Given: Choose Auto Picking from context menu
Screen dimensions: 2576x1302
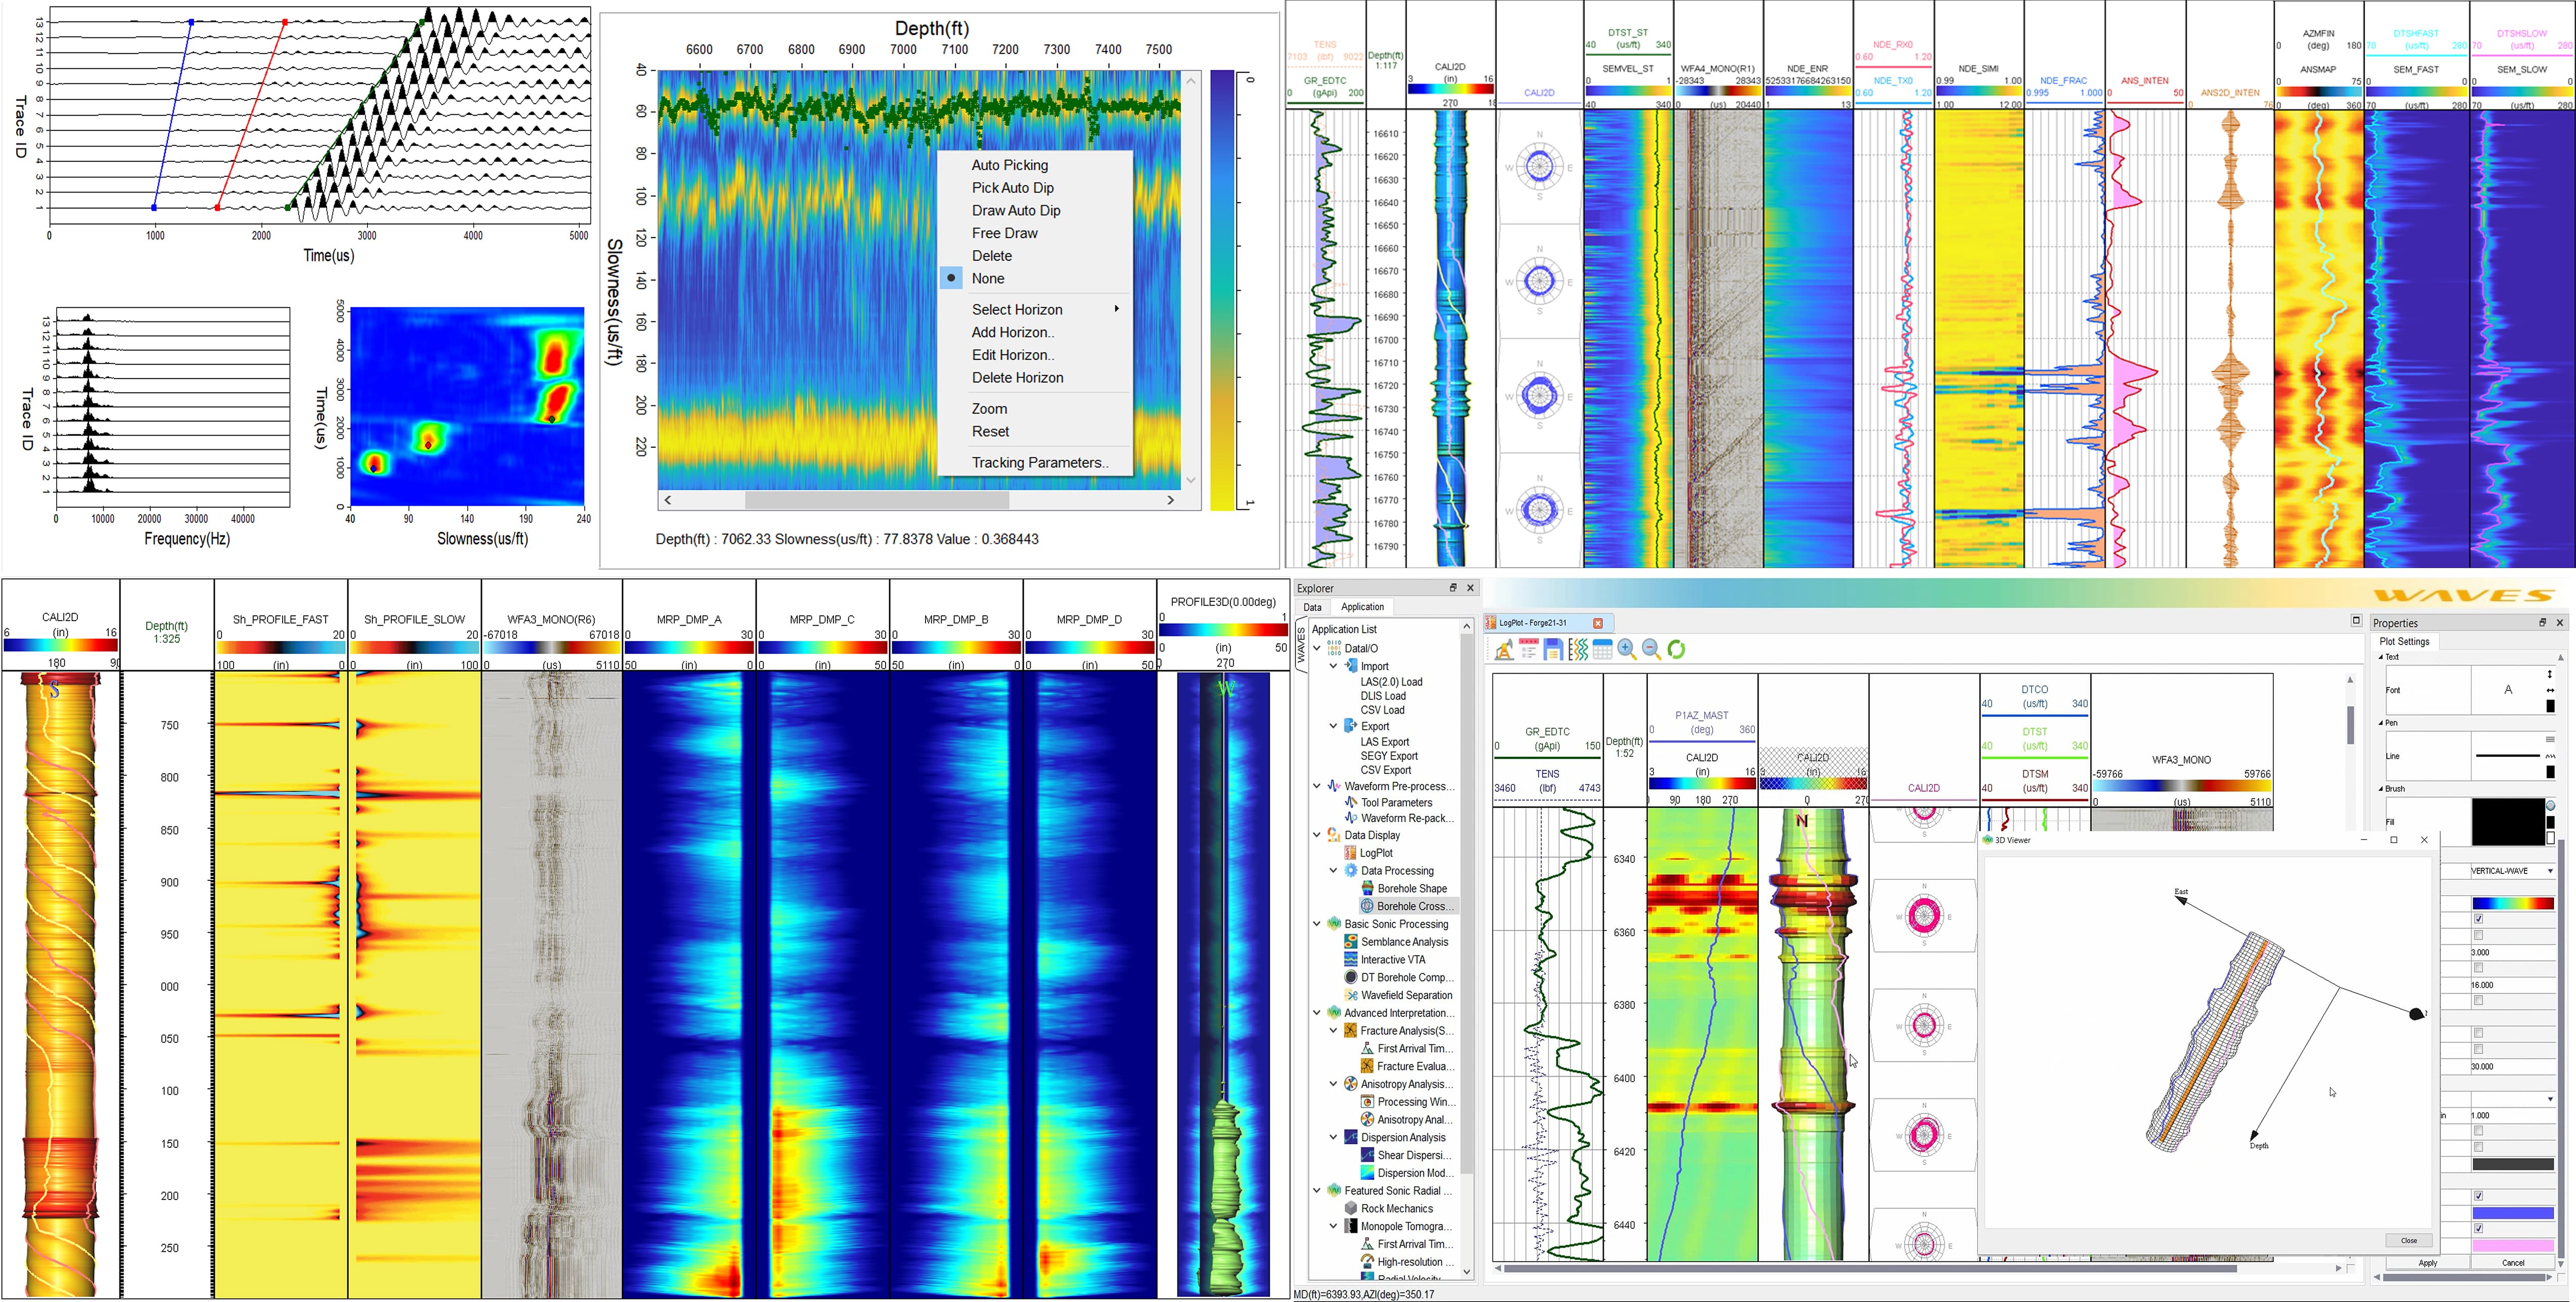Looking at the screenshot, I should click(x=1010, y=165).
